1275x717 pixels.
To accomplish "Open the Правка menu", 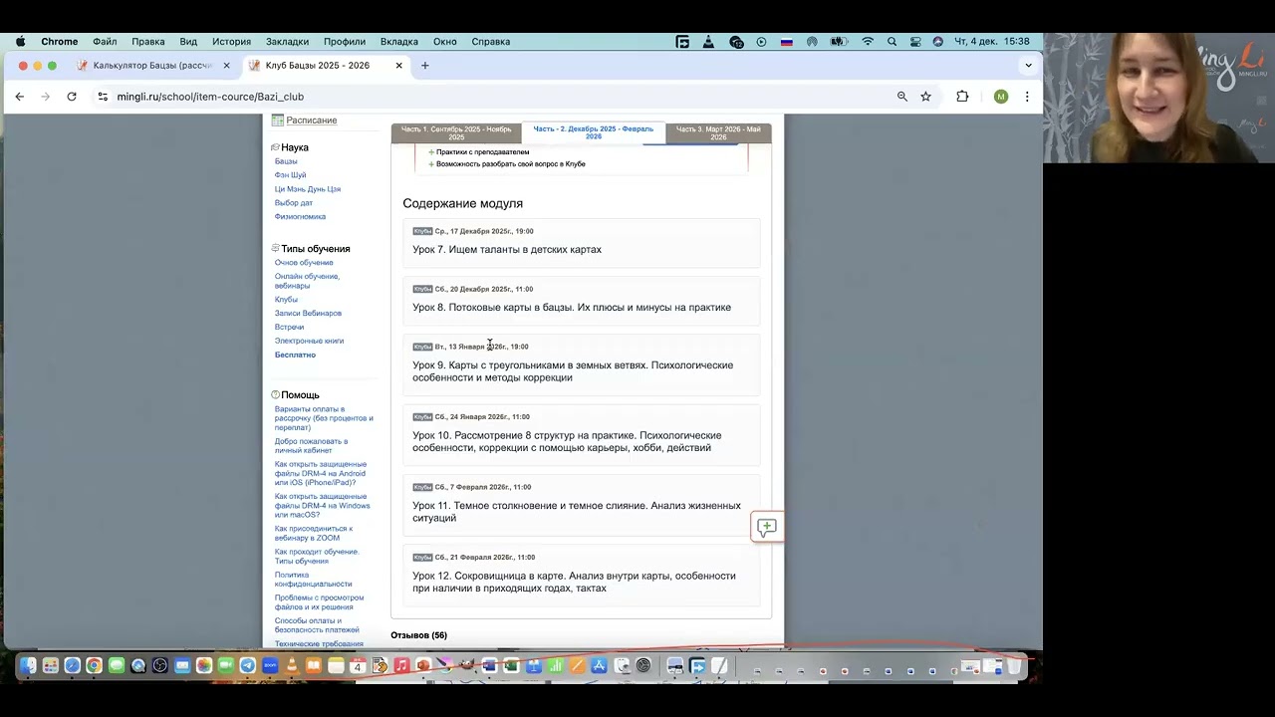I will coord(148,42).
